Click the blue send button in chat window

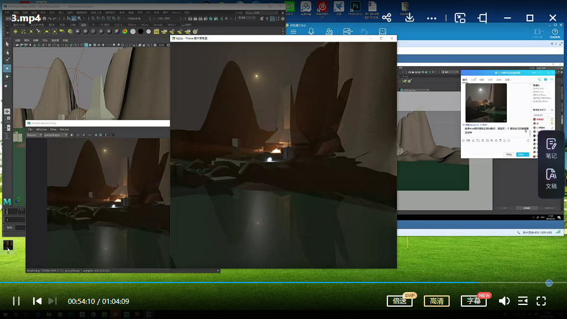tap(522, 154)
